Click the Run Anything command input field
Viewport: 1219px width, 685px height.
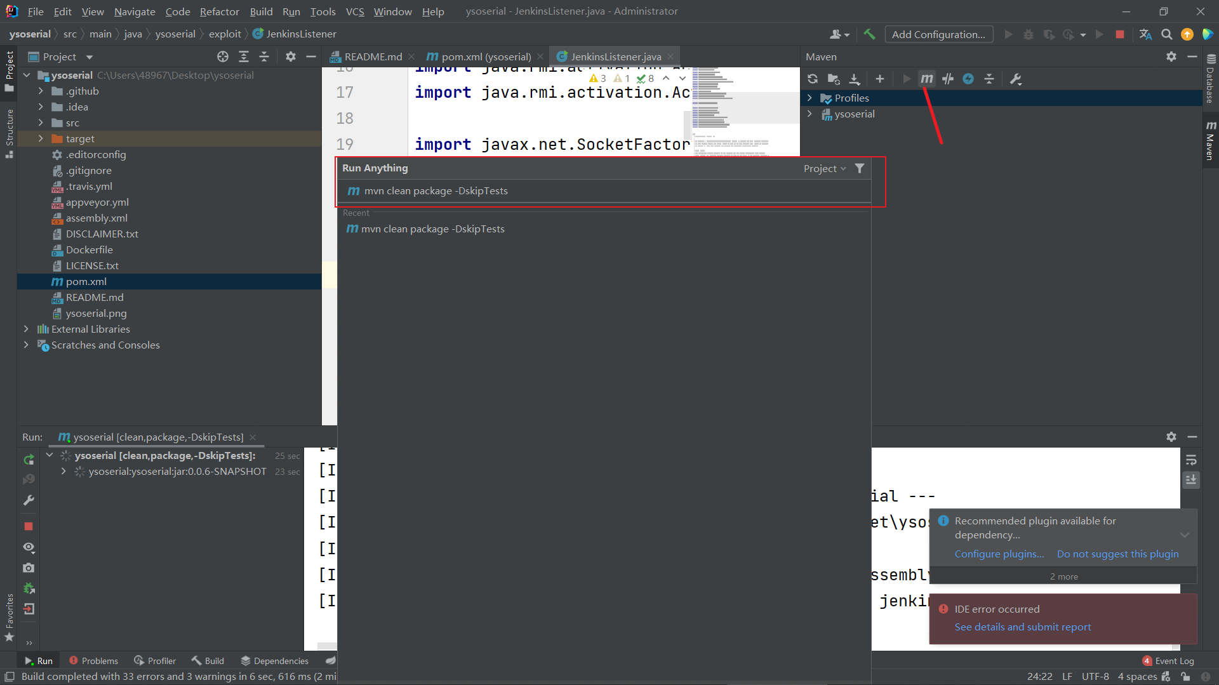tap(603, 191)
